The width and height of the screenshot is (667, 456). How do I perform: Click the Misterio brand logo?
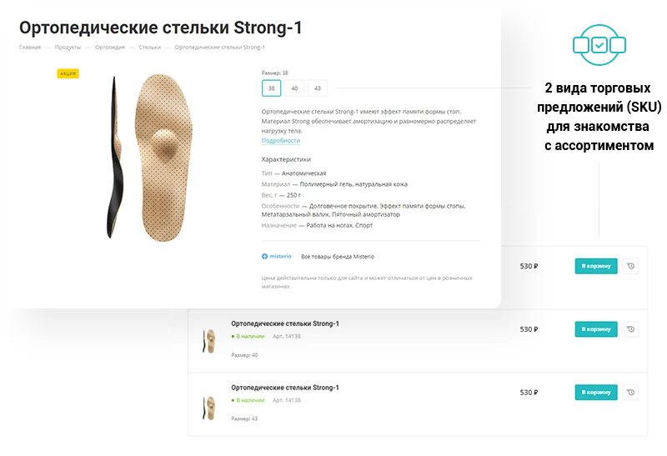point(277,257)
